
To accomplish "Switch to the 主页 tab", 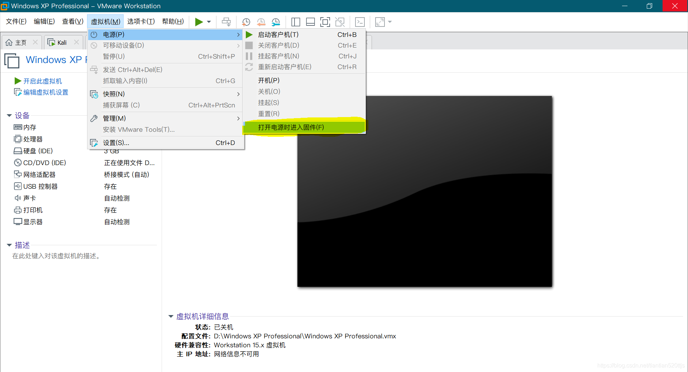I will [x=21, y=43].
